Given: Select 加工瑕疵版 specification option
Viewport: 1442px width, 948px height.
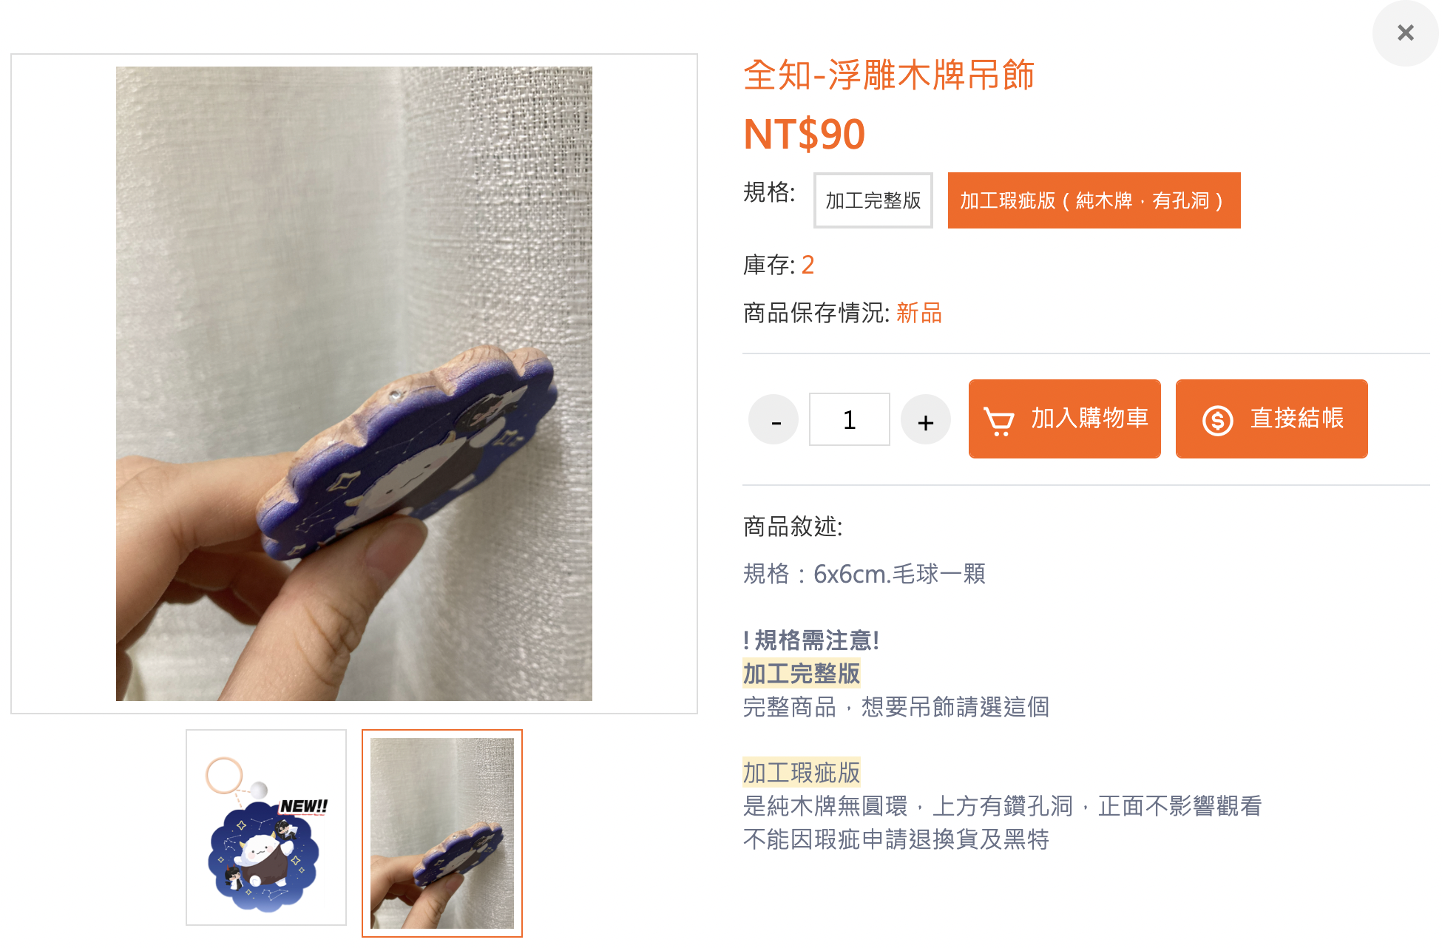Looking at the screenshot, I should [x=1094, y=200].
